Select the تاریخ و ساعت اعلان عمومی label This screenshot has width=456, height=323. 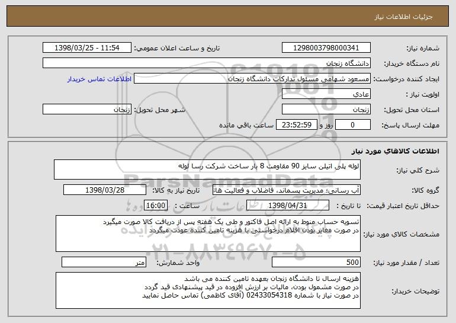177,48
